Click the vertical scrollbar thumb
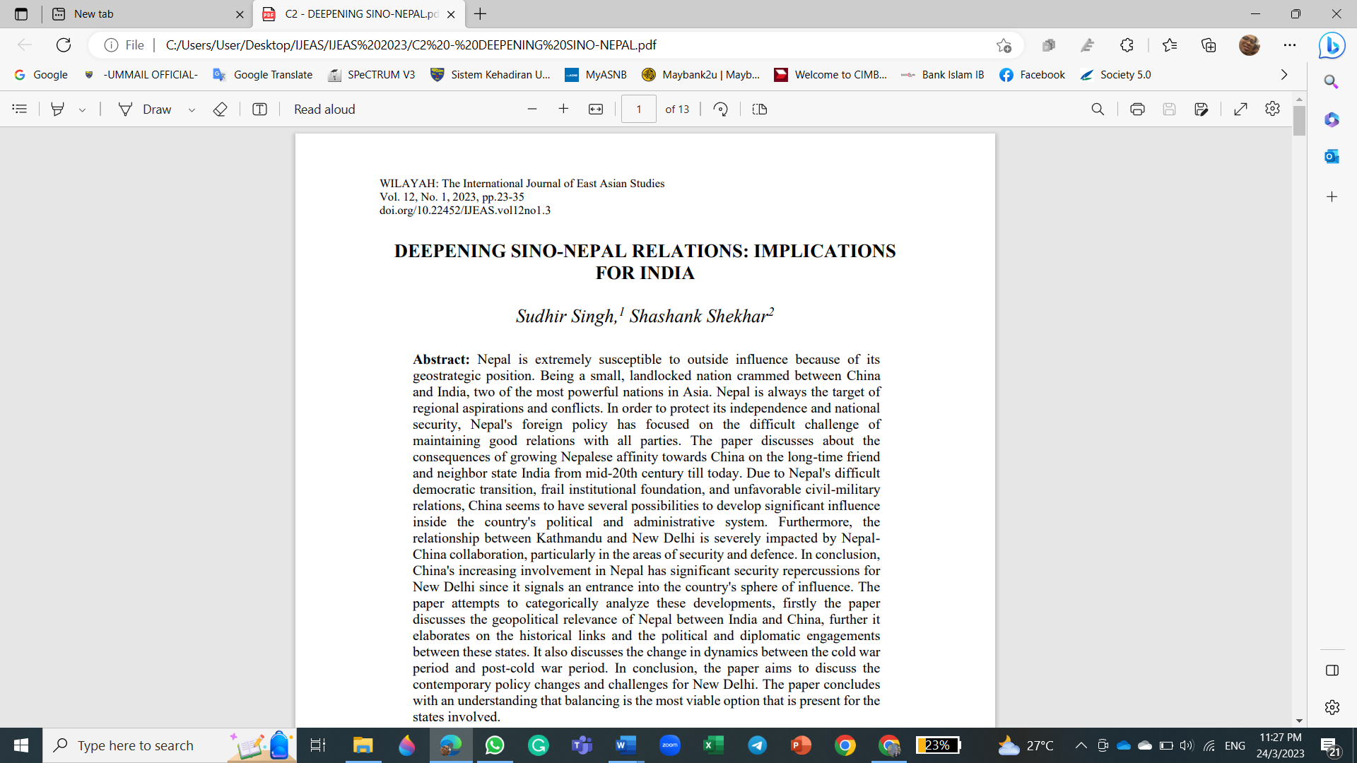The width and height of the screenshot is (1357, 763). [1299, 120]
